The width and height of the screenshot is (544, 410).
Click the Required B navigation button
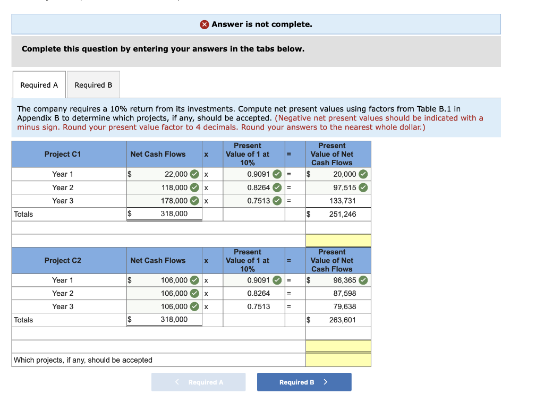tap(304, 382)
